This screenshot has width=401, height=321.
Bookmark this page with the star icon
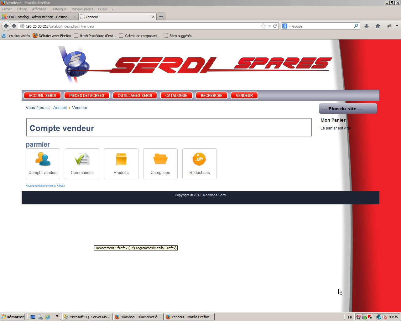(x=263, y=26)
